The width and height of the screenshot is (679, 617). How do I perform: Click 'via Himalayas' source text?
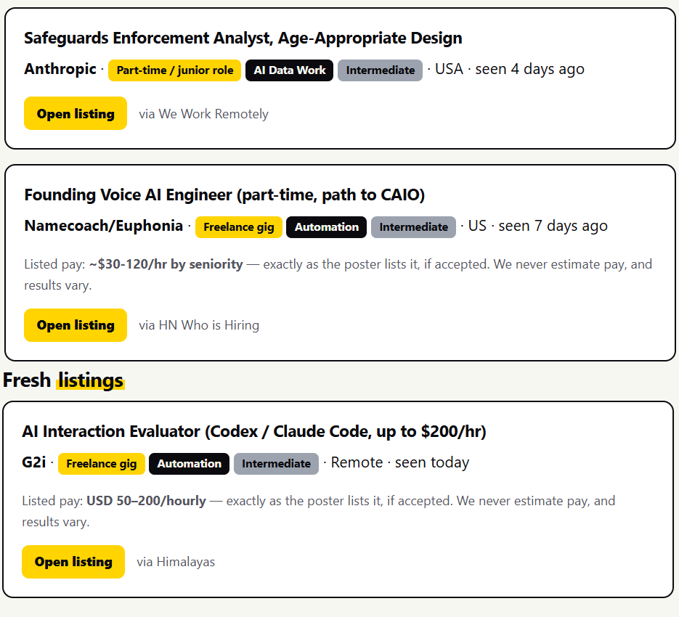pos(176,562)
